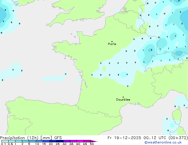The image size is (188, 145).
Task: Click the 40–45 mm magenta legend swatch
Action: click(80, 141)
